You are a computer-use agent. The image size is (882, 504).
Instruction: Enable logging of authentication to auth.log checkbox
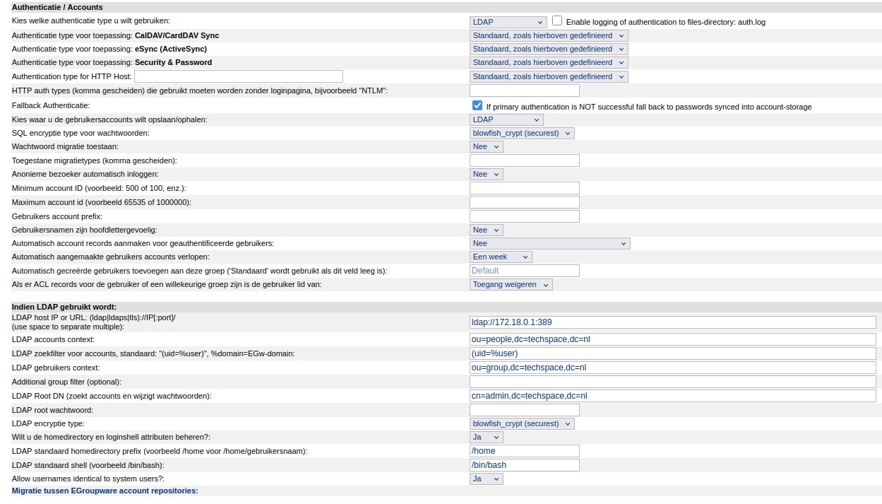point(557,21)
